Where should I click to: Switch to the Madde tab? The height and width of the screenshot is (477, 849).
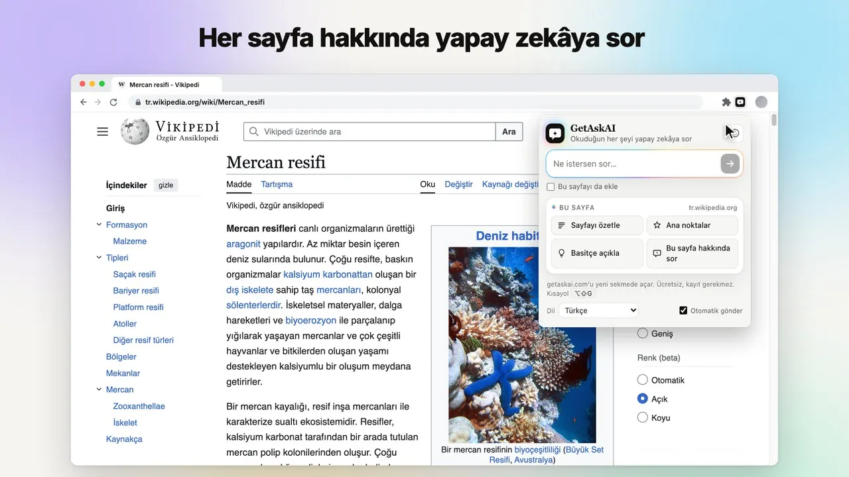point(239,184)
